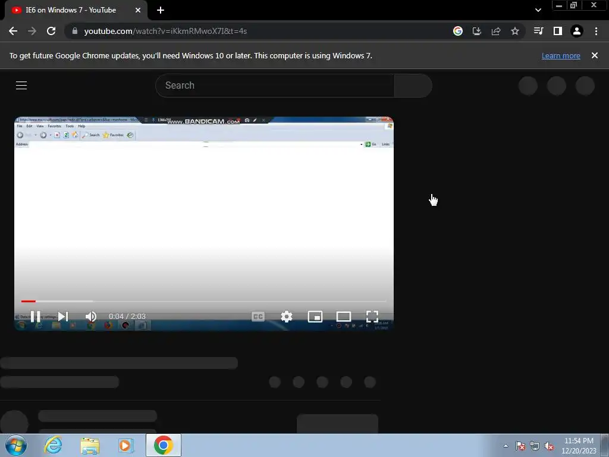Viewport: 609px width, 457px height.
Task: Follow the Learn more link
Action: click(561, 55)
